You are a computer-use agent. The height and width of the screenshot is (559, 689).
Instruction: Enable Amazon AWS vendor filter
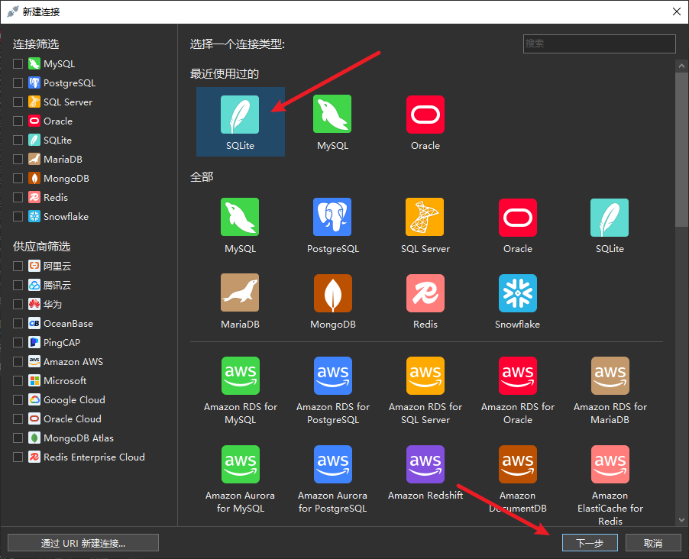[x=18, y=362]
